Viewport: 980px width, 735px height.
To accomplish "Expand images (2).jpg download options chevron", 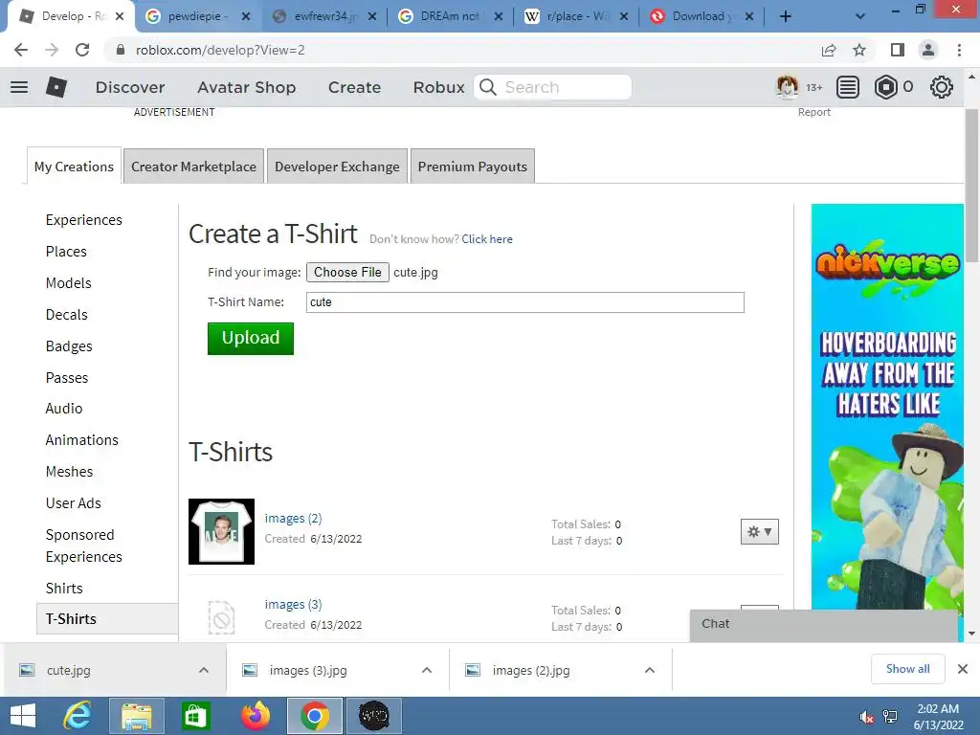I will 650,670.
